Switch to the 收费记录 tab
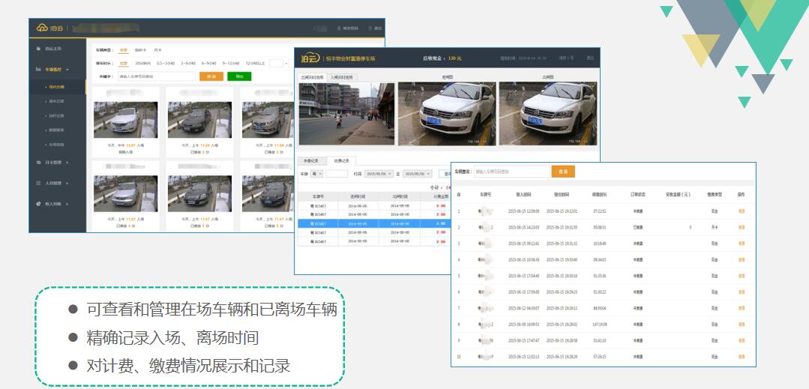Viewport: 809px width, 389px height. (340, 160)
